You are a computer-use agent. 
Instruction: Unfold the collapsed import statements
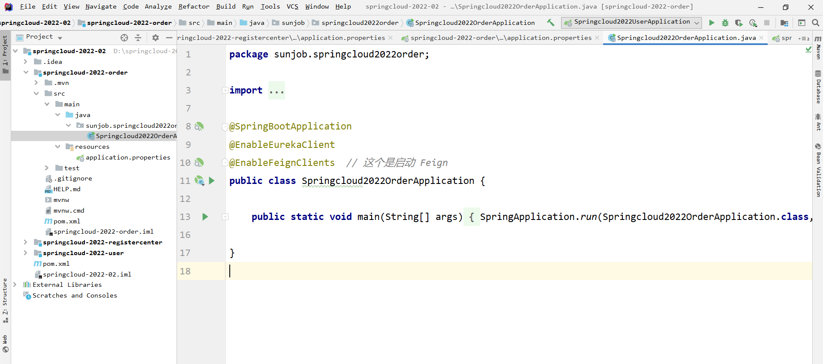pyautogui.click(x=225, y=90)
